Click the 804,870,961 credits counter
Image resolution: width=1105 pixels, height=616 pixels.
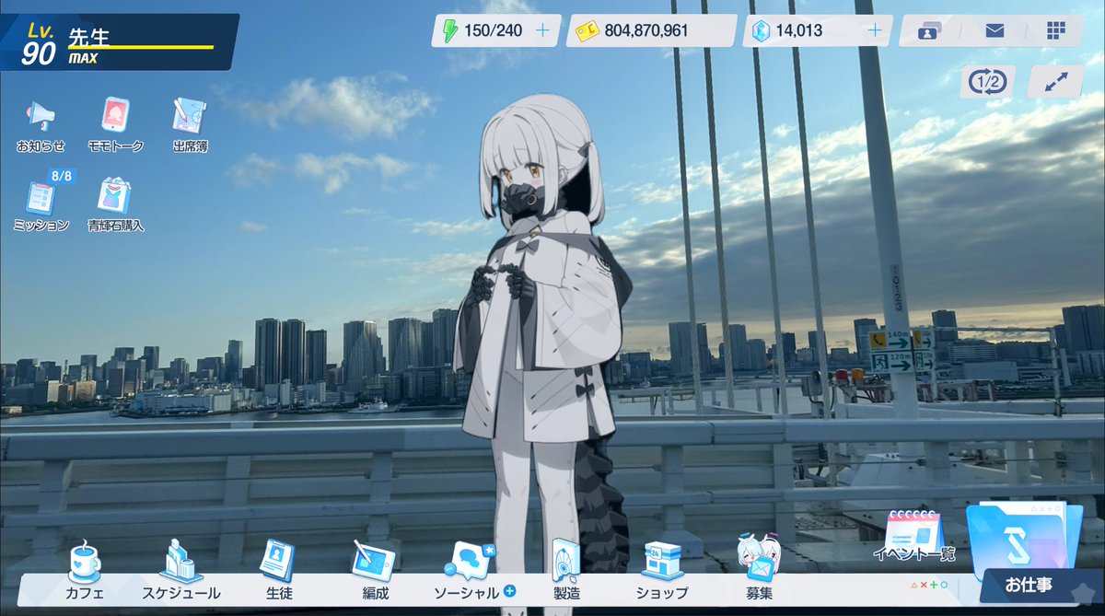pos(651,30)
